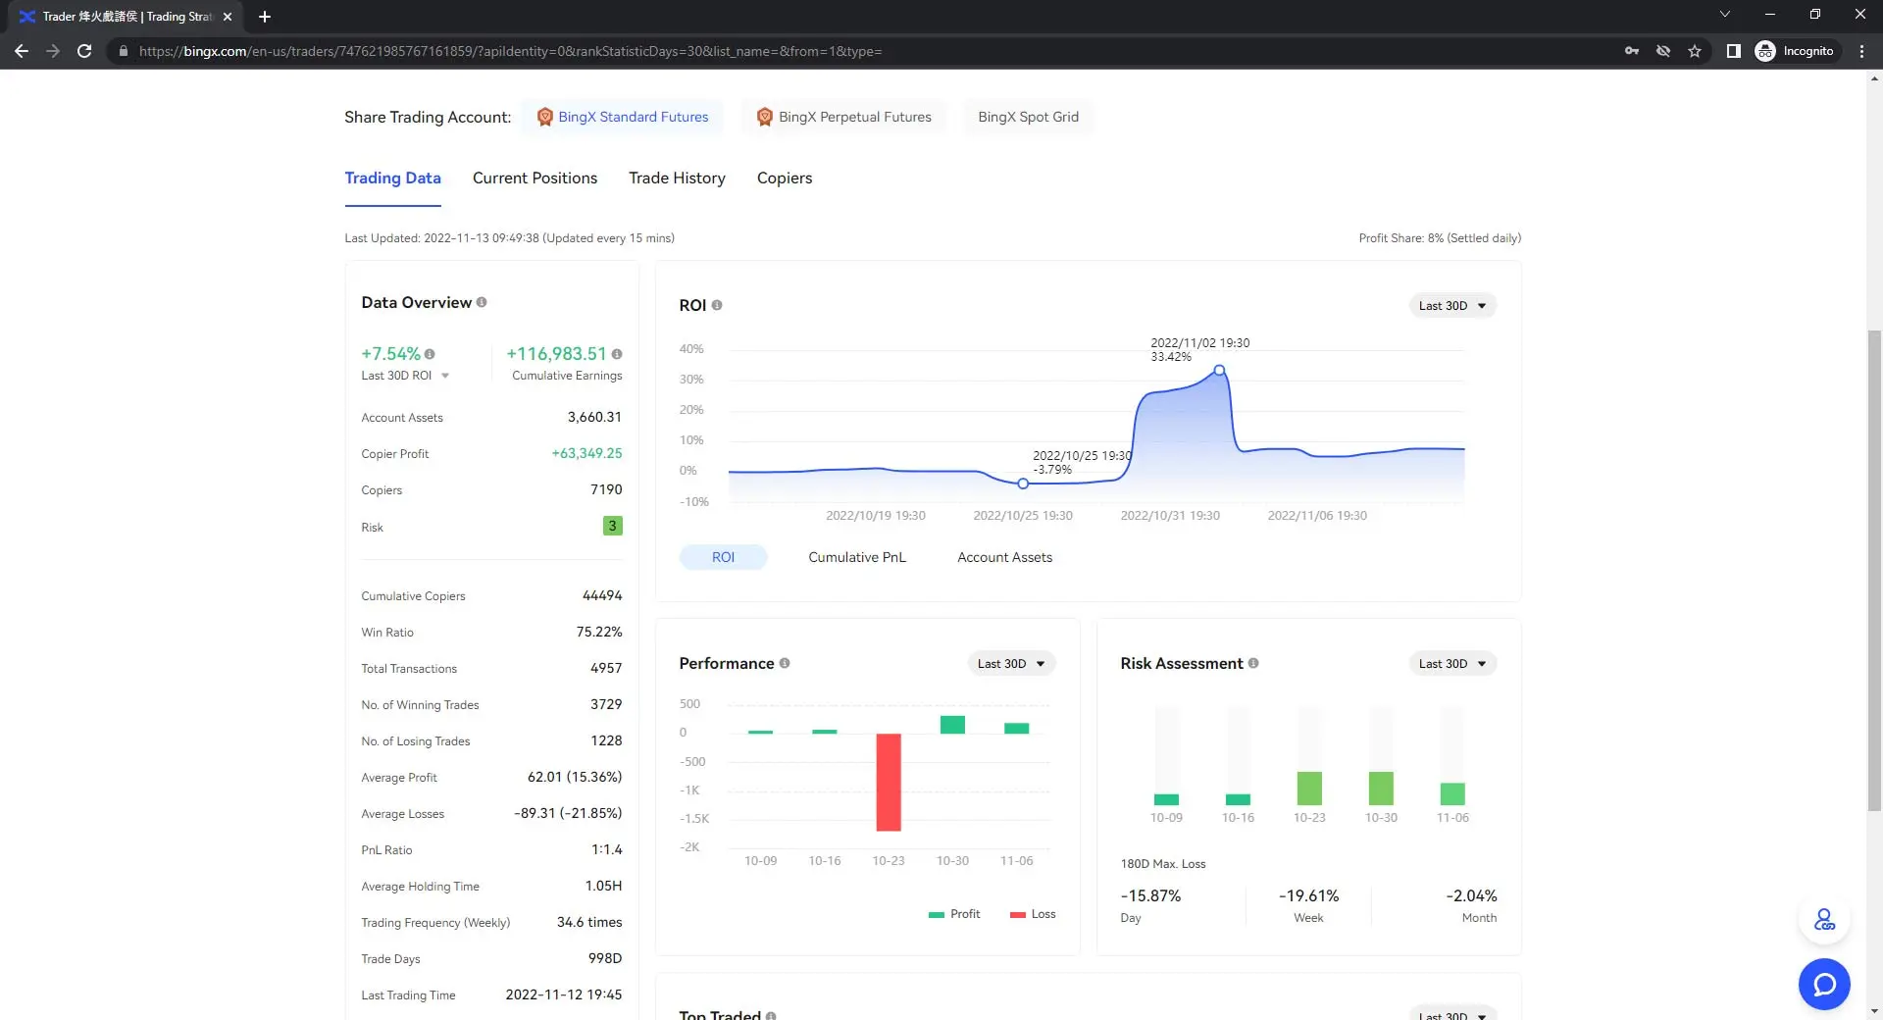Click the browser back arrow
This screenshot has height=1020, width=1883.
click(x=22, y=51)
